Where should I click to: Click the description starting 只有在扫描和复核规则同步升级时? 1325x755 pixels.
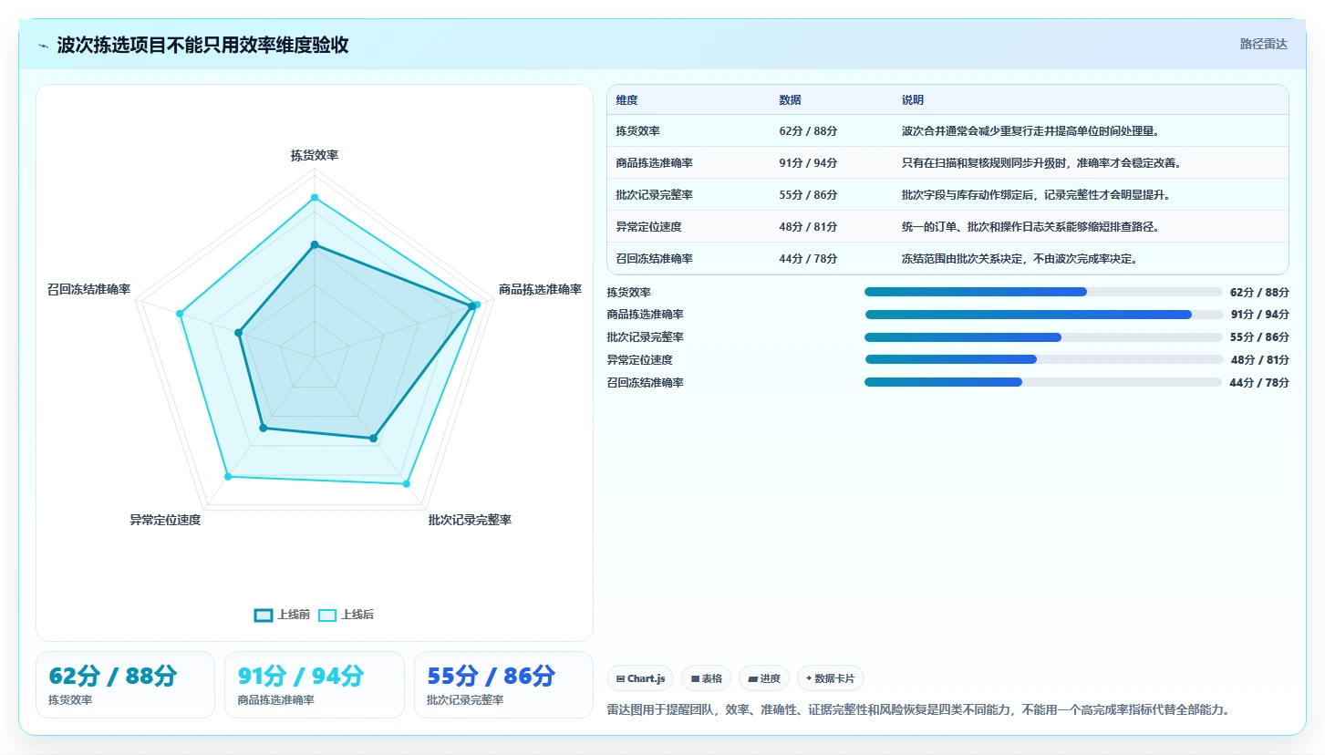click(1041, 163)
